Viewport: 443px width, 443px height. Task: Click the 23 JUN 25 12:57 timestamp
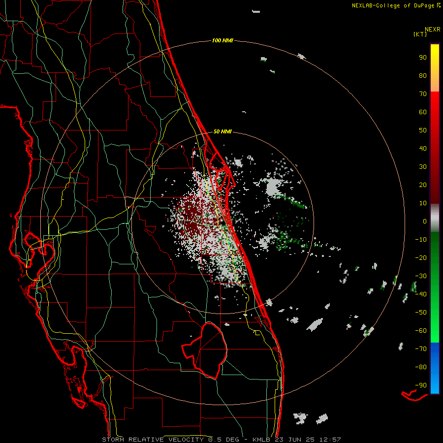pyautogui.click(x=308, y=440)
